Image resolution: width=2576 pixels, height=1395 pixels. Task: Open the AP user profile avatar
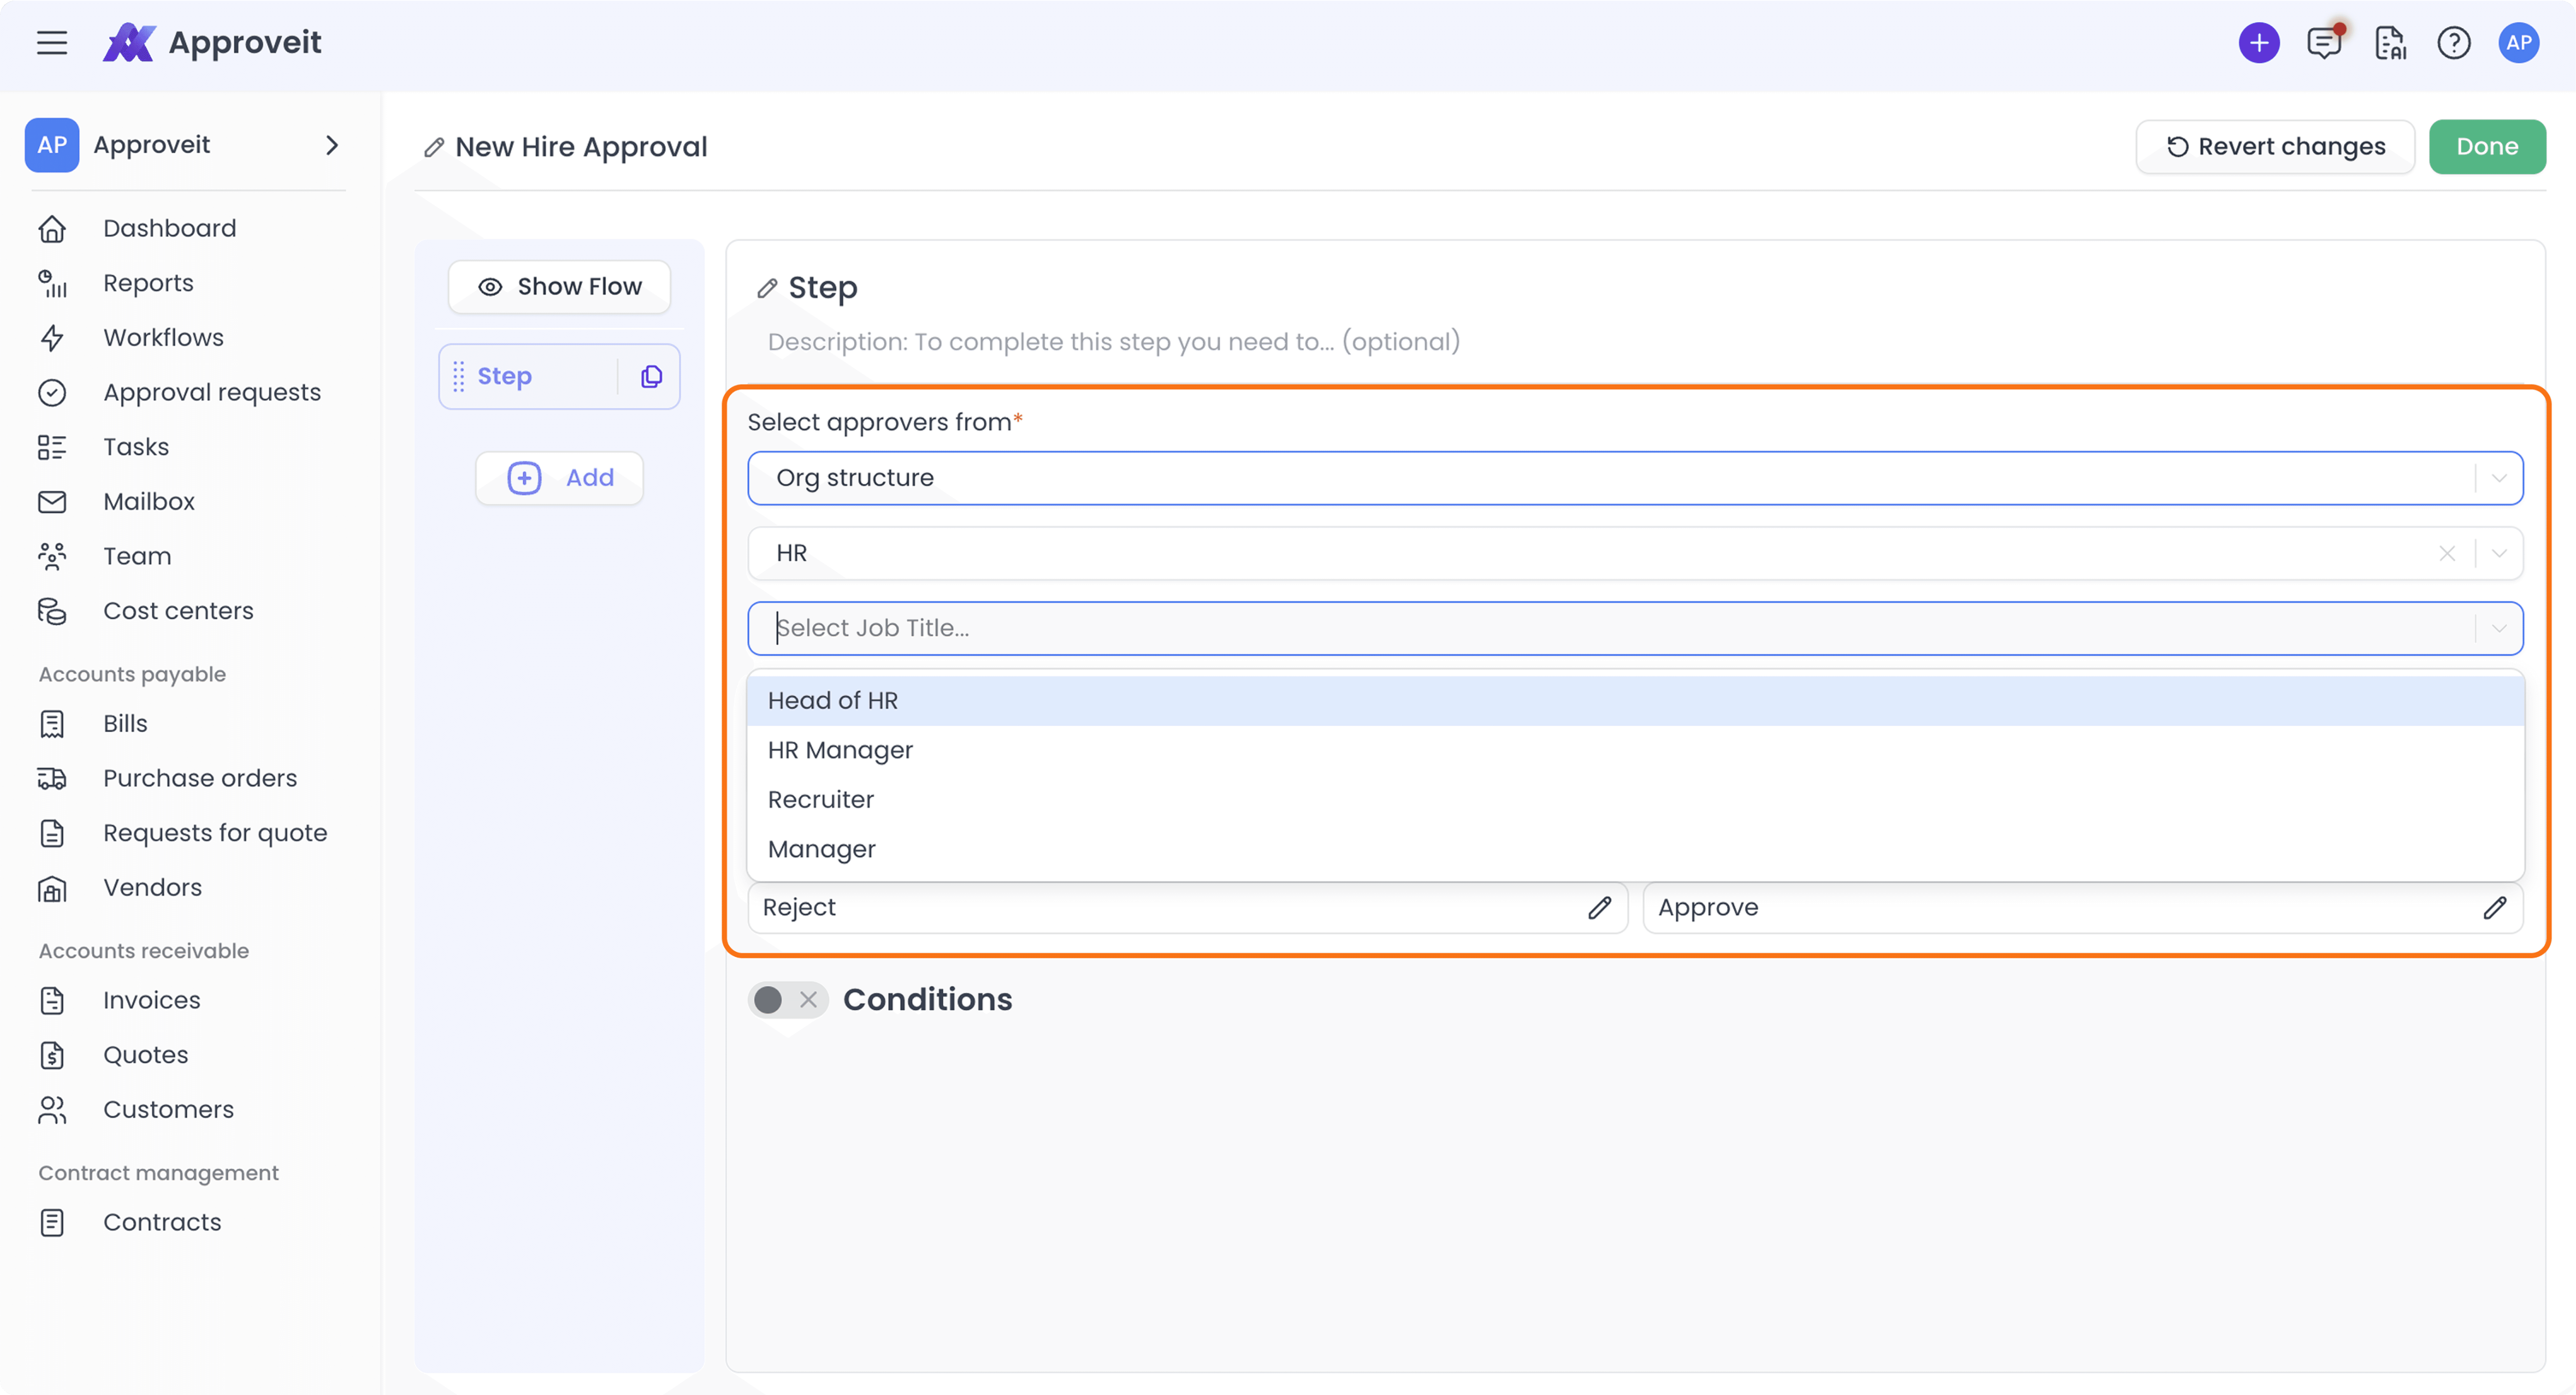(x=2519, y=43)
